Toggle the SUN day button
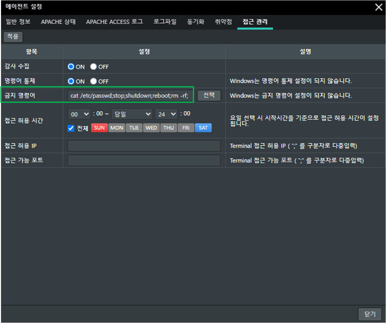 tap(99, 128)
